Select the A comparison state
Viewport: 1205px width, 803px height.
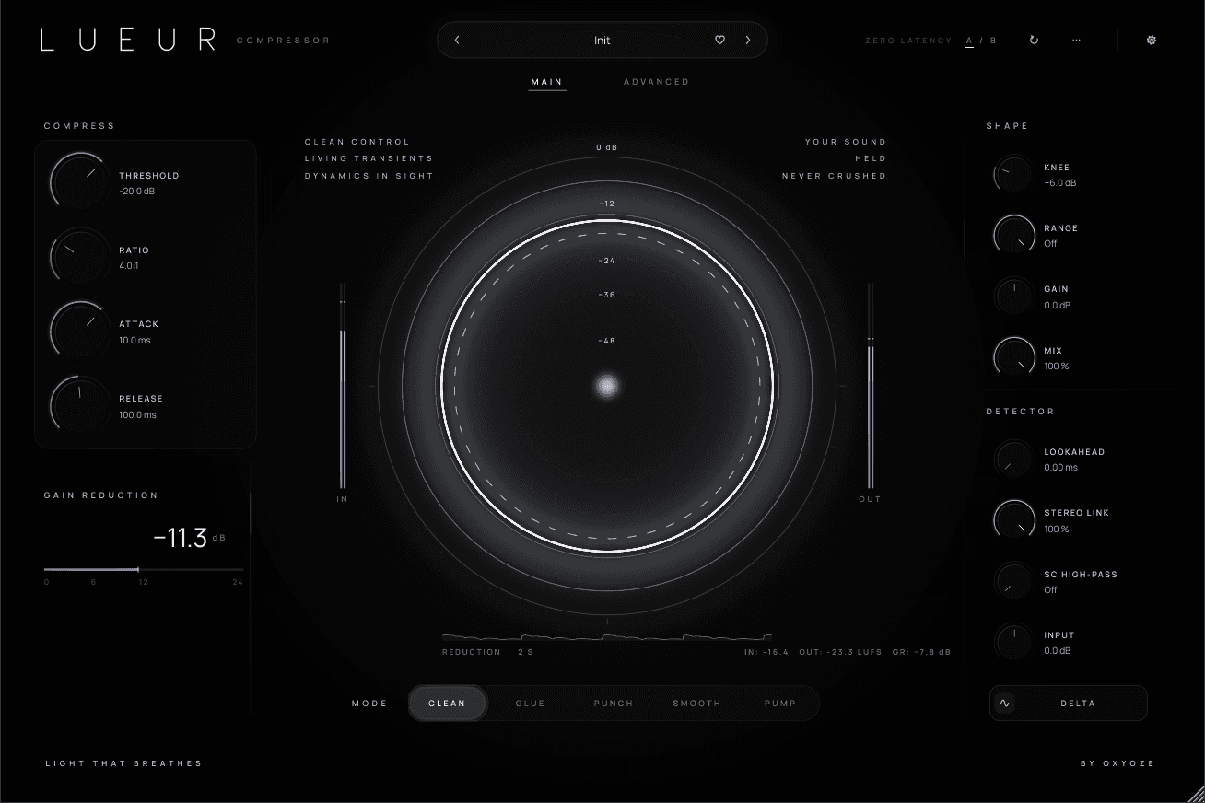(969, 41)
